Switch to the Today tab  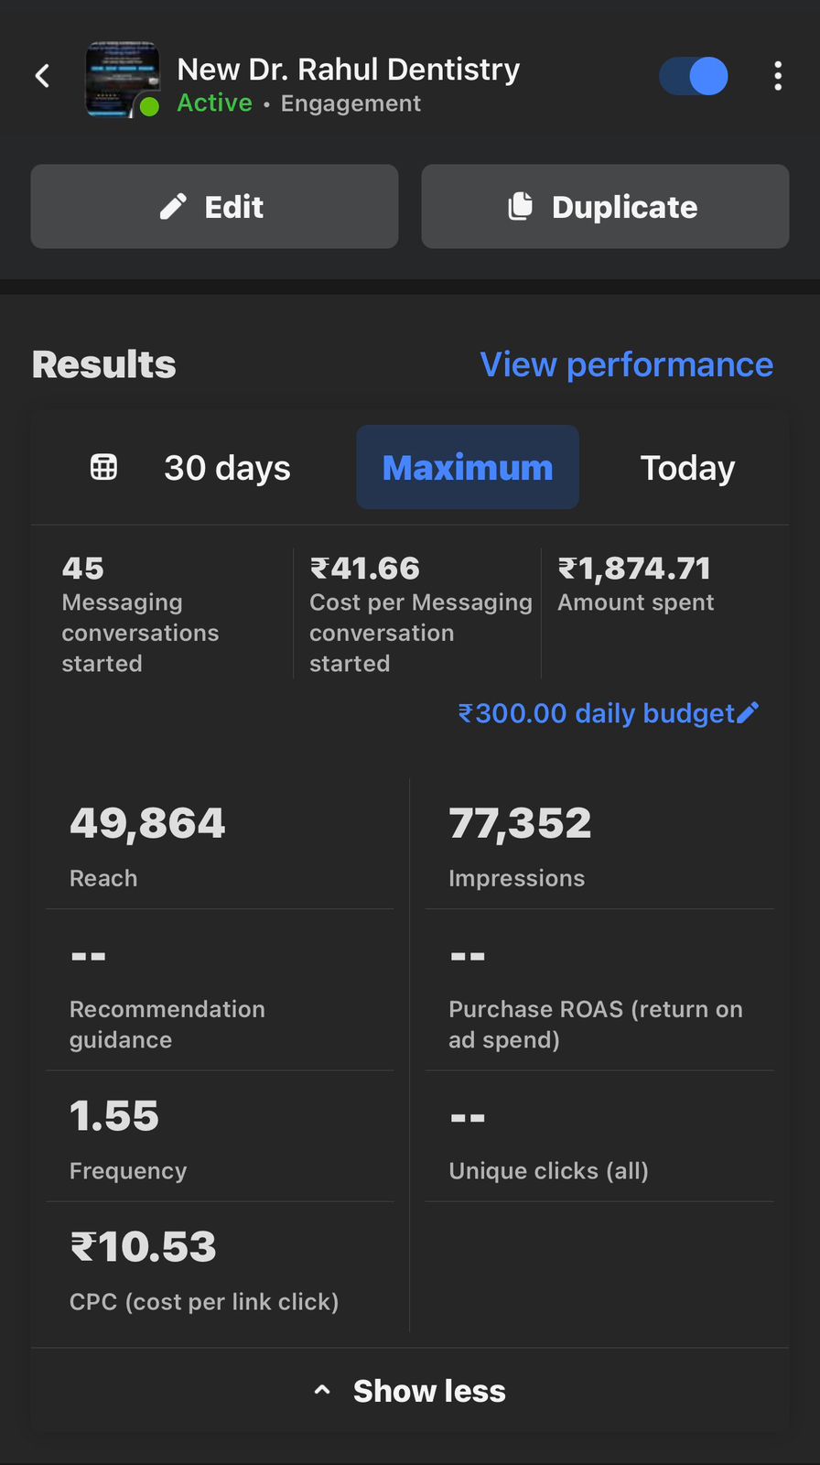coord(687,468)
